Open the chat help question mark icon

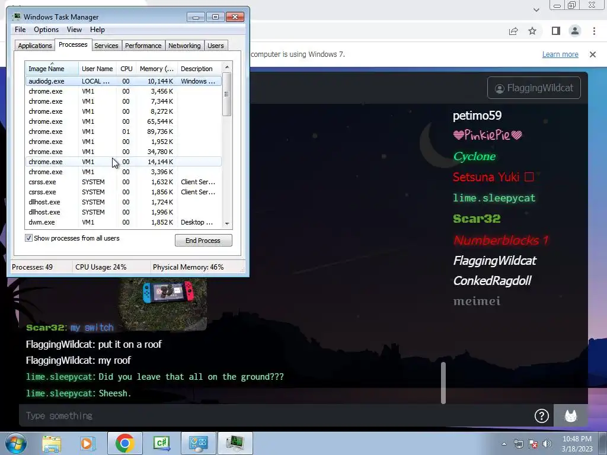(542, 416)
